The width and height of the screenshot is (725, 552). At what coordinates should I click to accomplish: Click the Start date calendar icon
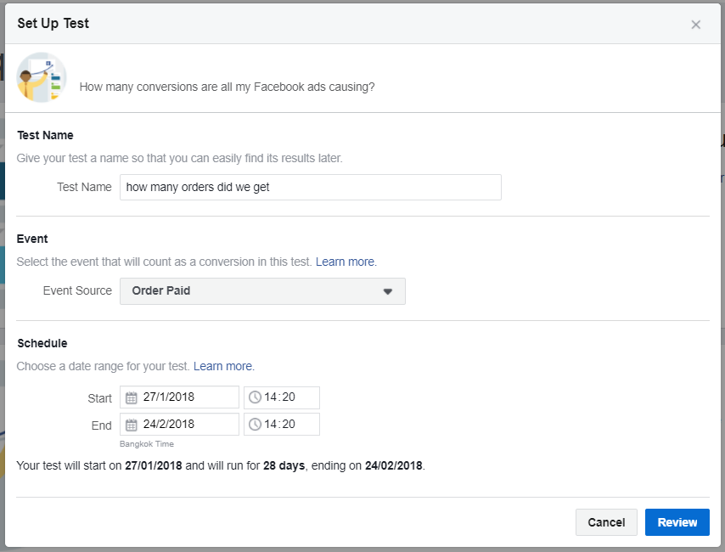[132, 397]
